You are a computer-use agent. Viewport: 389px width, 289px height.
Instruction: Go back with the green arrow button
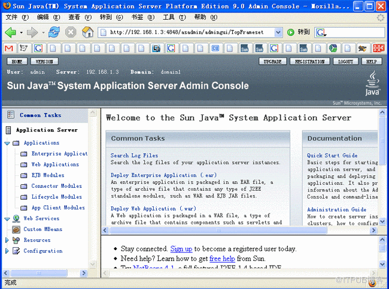pyautogui.click(x=10, y=32)
